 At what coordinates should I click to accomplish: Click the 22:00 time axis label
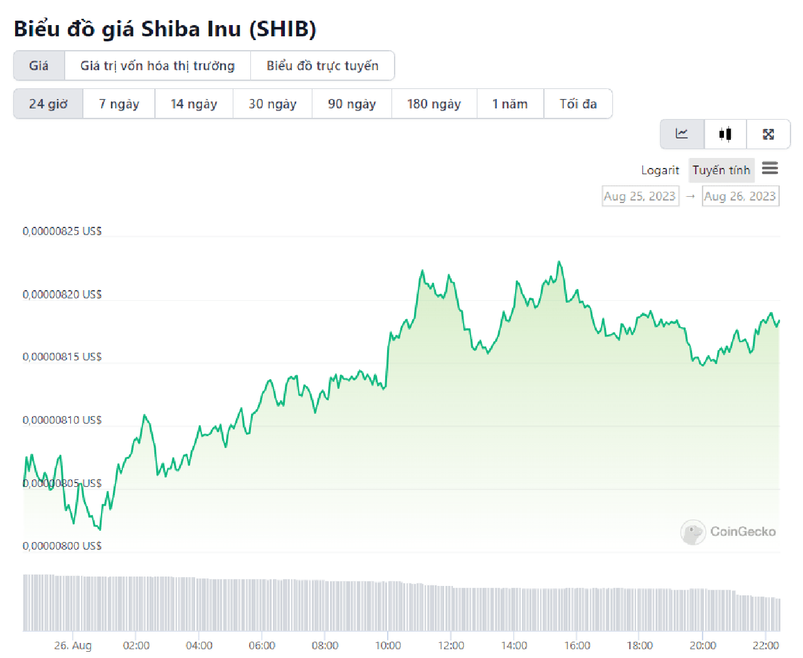tap(766, 645)
